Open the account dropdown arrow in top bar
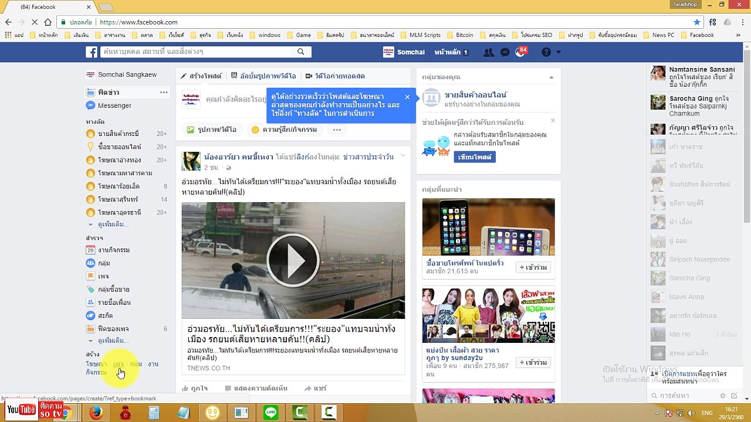Screen dimensions: 751x422 [559, 52]
